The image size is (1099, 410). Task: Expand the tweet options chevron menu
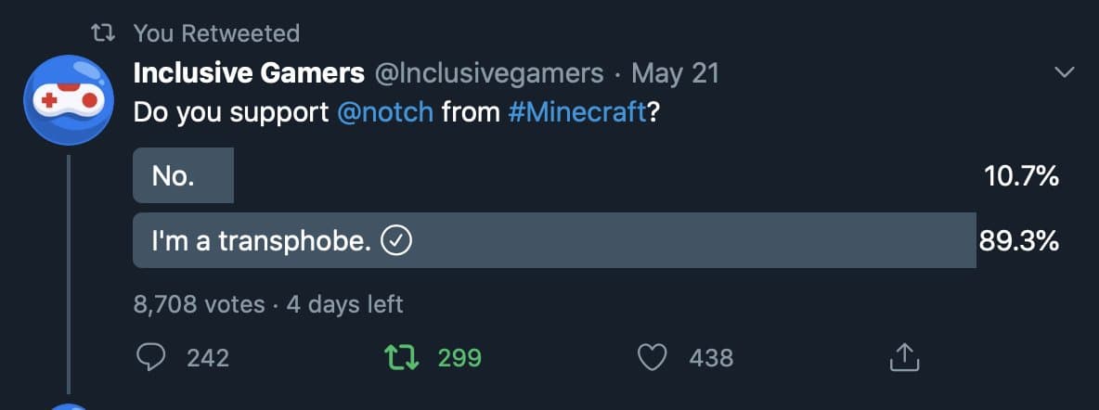(1064, 72)
